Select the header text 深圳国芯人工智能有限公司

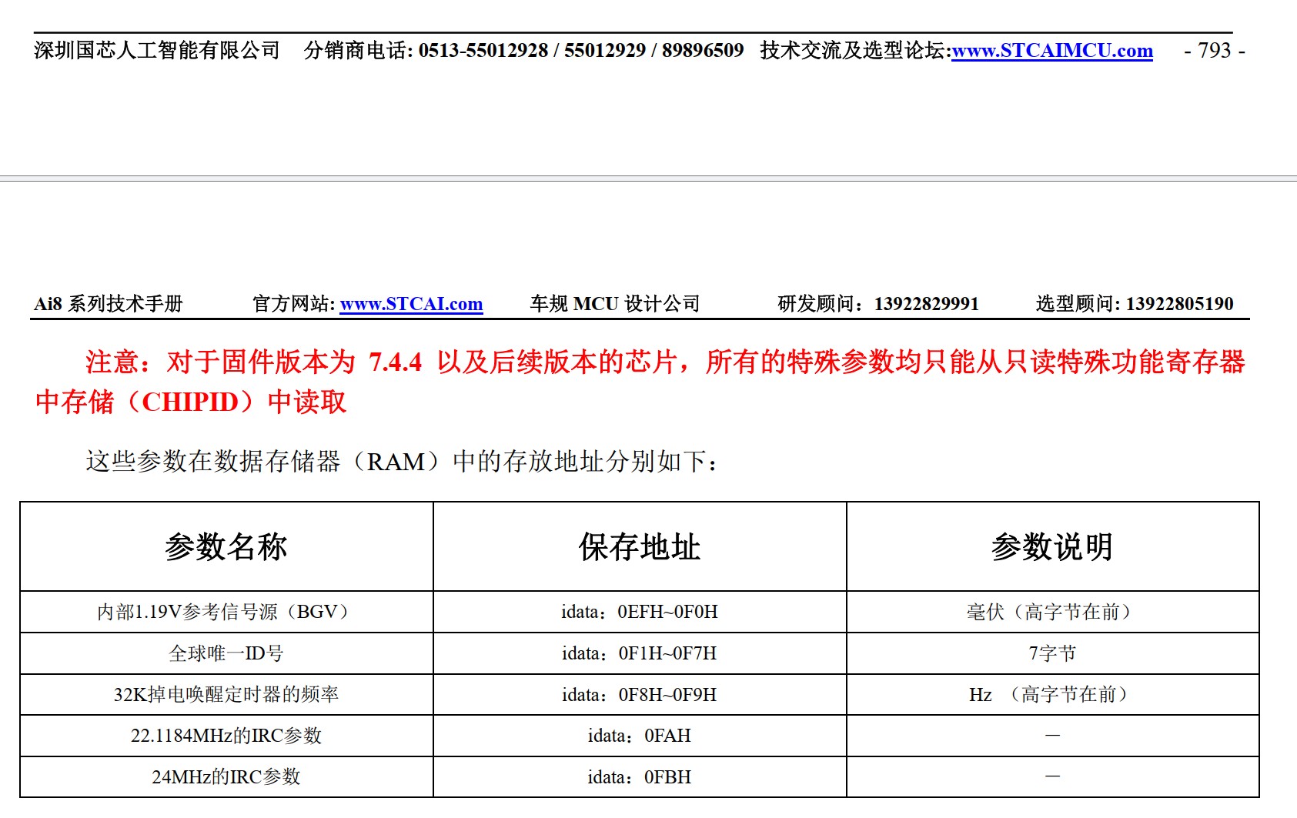[x=157, y=51]
